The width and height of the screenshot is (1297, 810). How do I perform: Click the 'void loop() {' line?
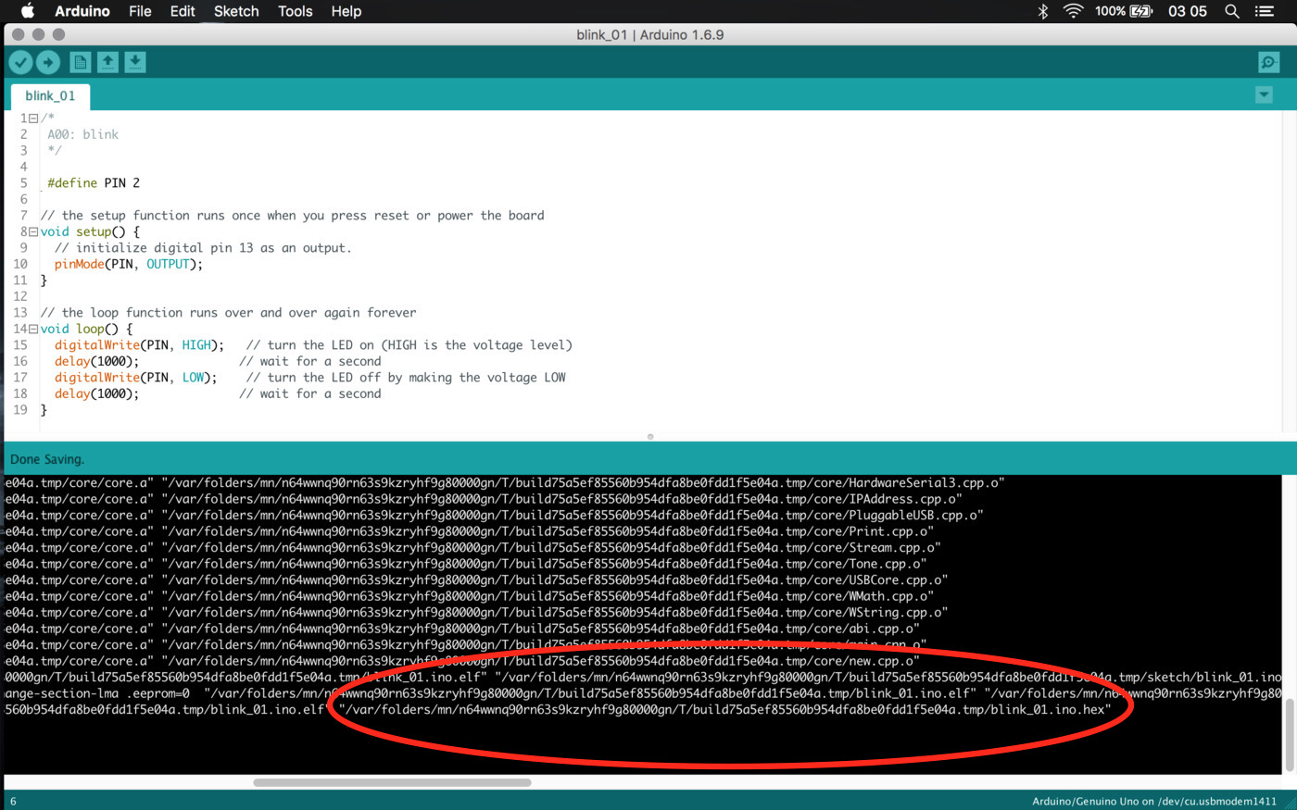click(x=86, y=329)
